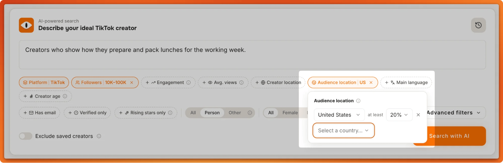Click the info icon beside Exclude saved creators
The height and width of the screenshot is (163, 503).
[99, 136]
